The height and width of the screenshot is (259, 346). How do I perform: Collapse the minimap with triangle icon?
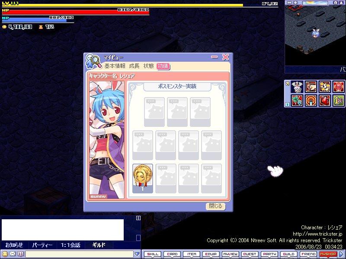(341, 3)
